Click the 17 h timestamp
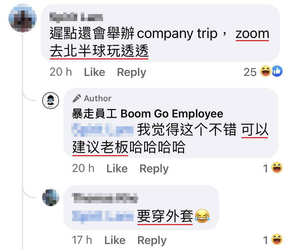The width and height of the screenshot is (291, 249). [82, 240]
